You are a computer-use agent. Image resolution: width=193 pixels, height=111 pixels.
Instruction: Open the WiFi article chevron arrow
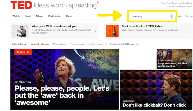pyautogui.click(x=95, y=32)
